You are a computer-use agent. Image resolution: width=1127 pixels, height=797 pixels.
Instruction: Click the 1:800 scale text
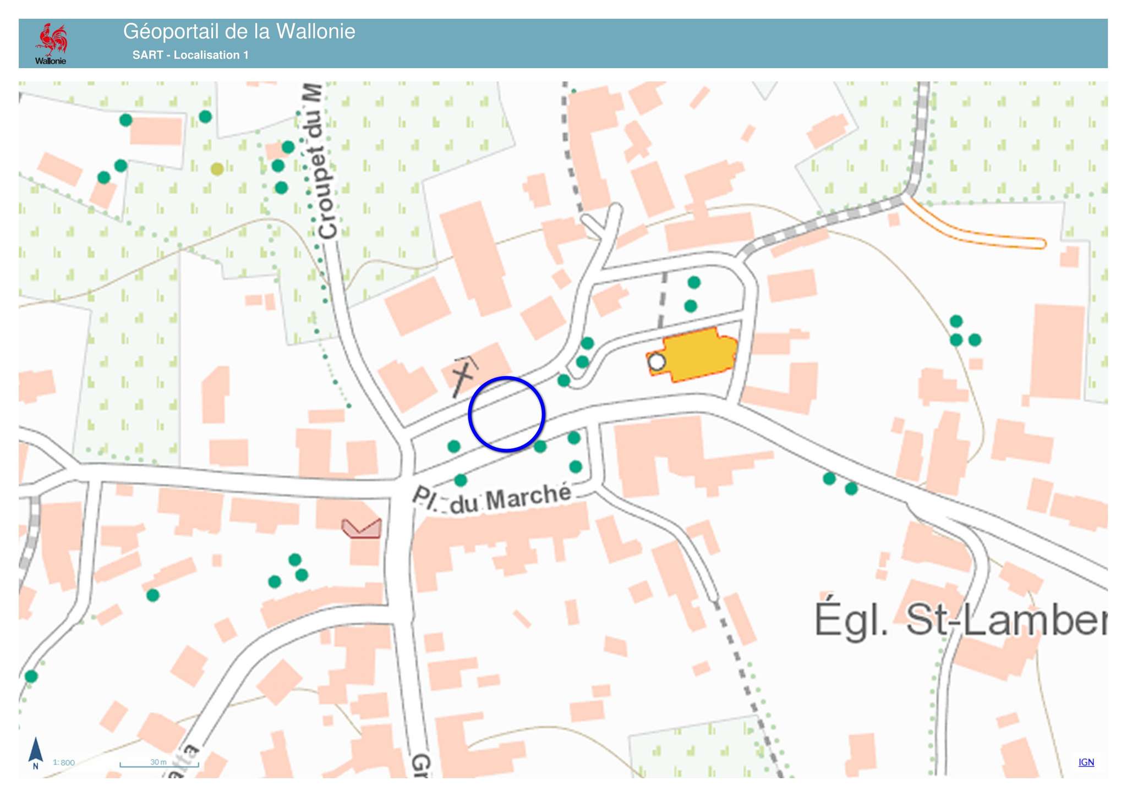[64, 762]
